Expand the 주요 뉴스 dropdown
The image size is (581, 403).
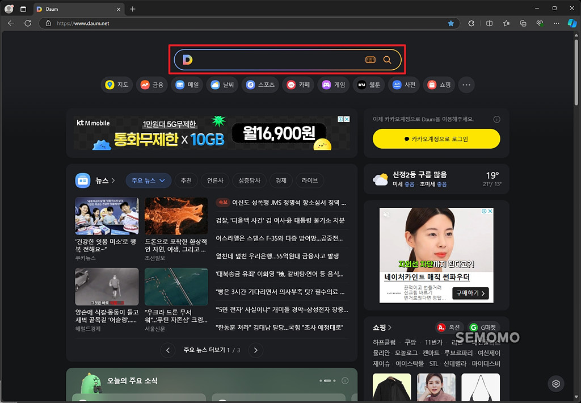(x=148, y=180)
